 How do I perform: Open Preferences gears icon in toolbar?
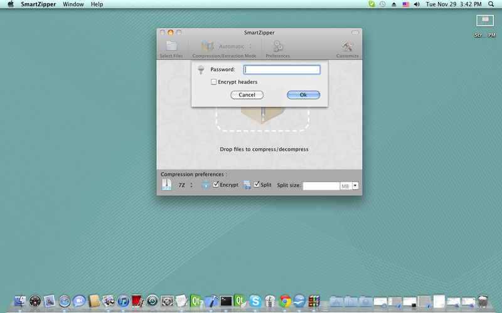click(277, 46)
